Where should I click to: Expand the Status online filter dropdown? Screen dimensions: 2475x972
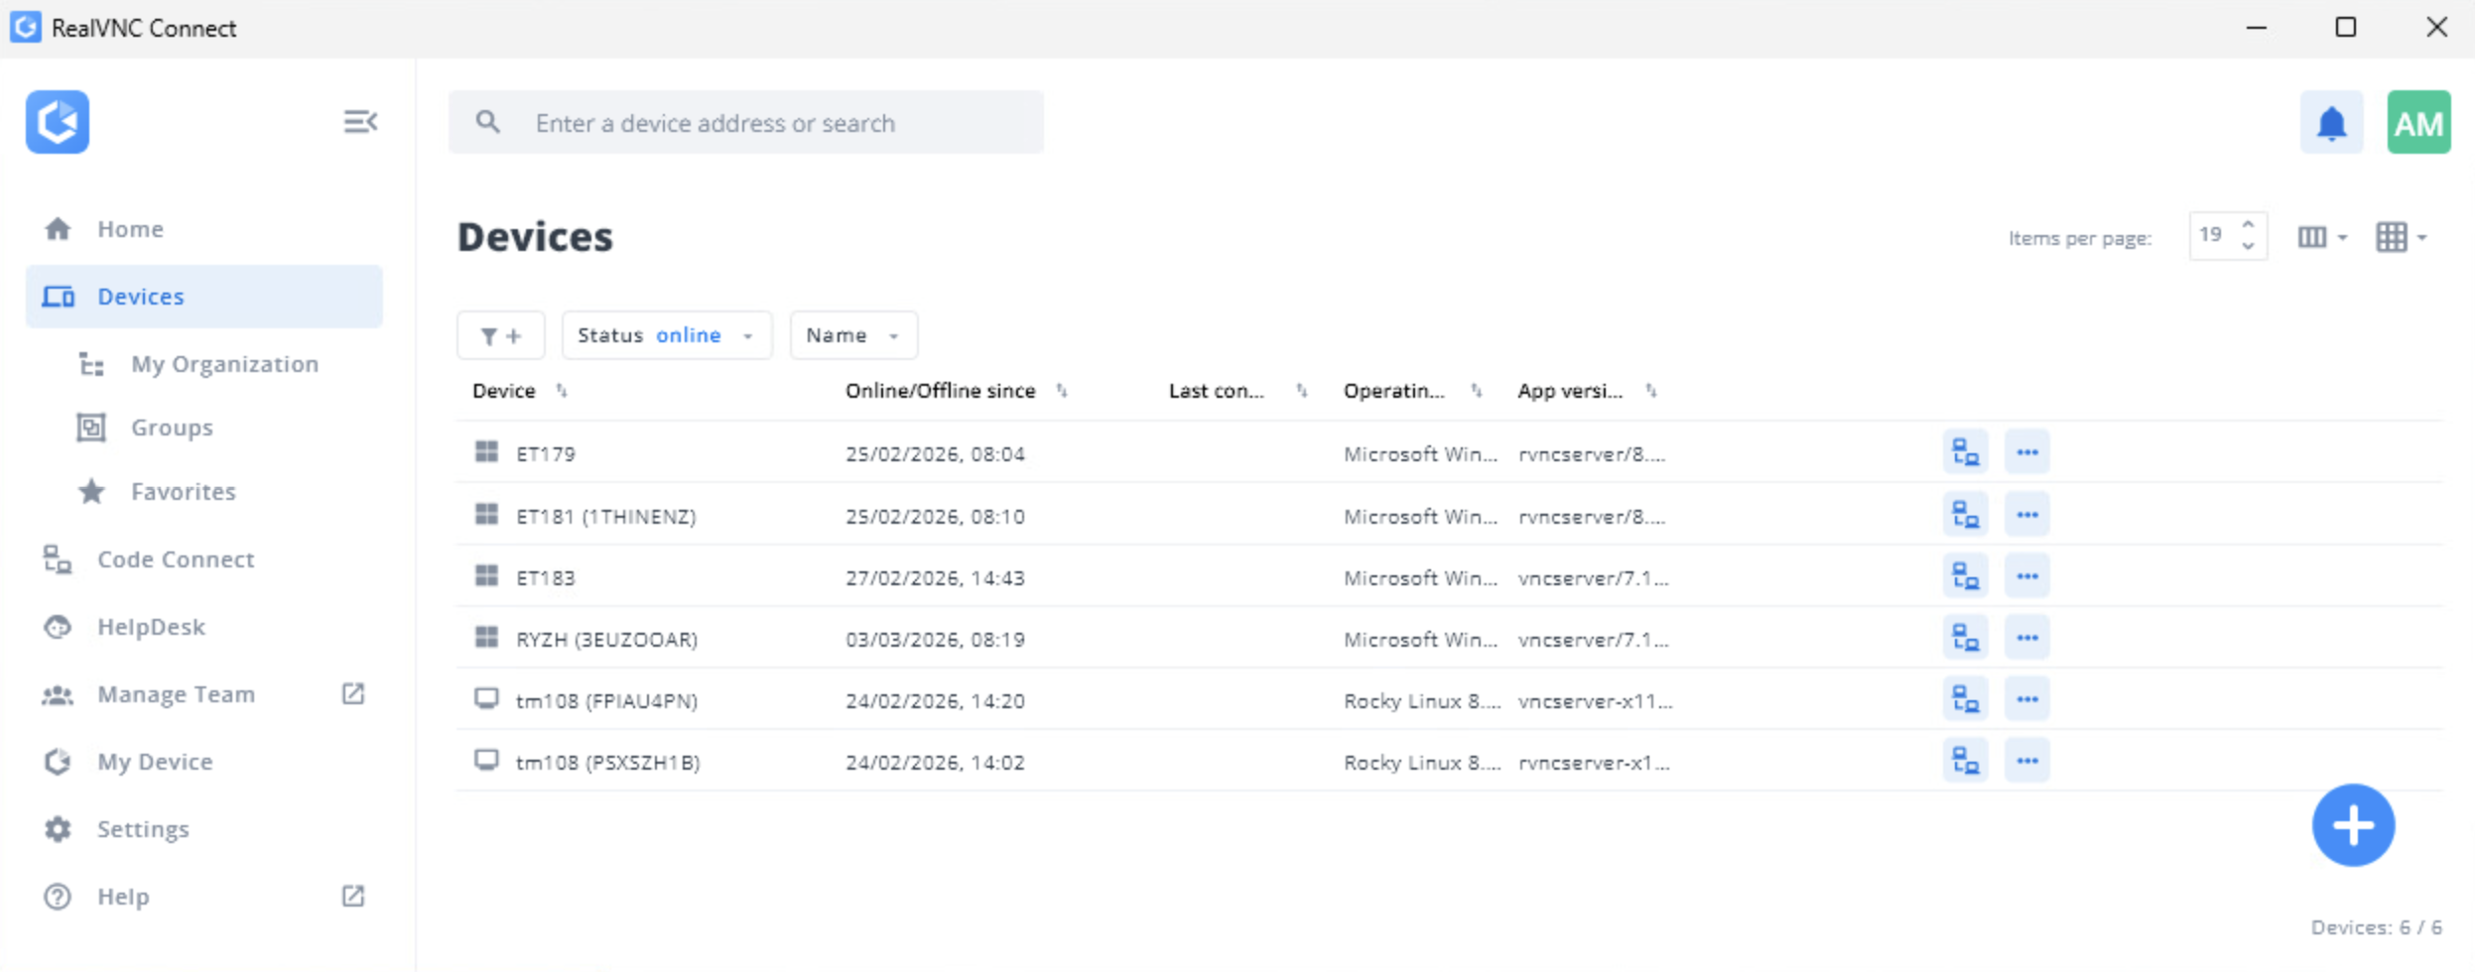point(666,336)
